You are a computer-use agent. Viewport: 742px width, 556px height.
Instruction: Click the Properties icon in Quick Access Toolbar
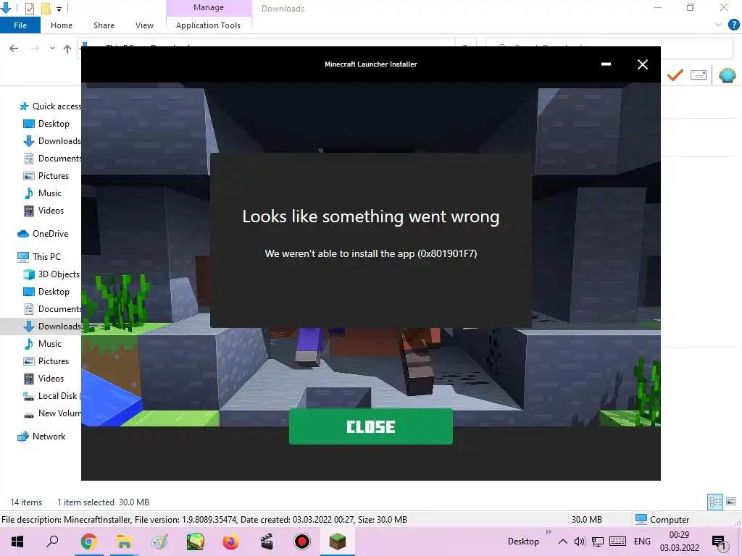pyautogui.click(x=29, y=8)
